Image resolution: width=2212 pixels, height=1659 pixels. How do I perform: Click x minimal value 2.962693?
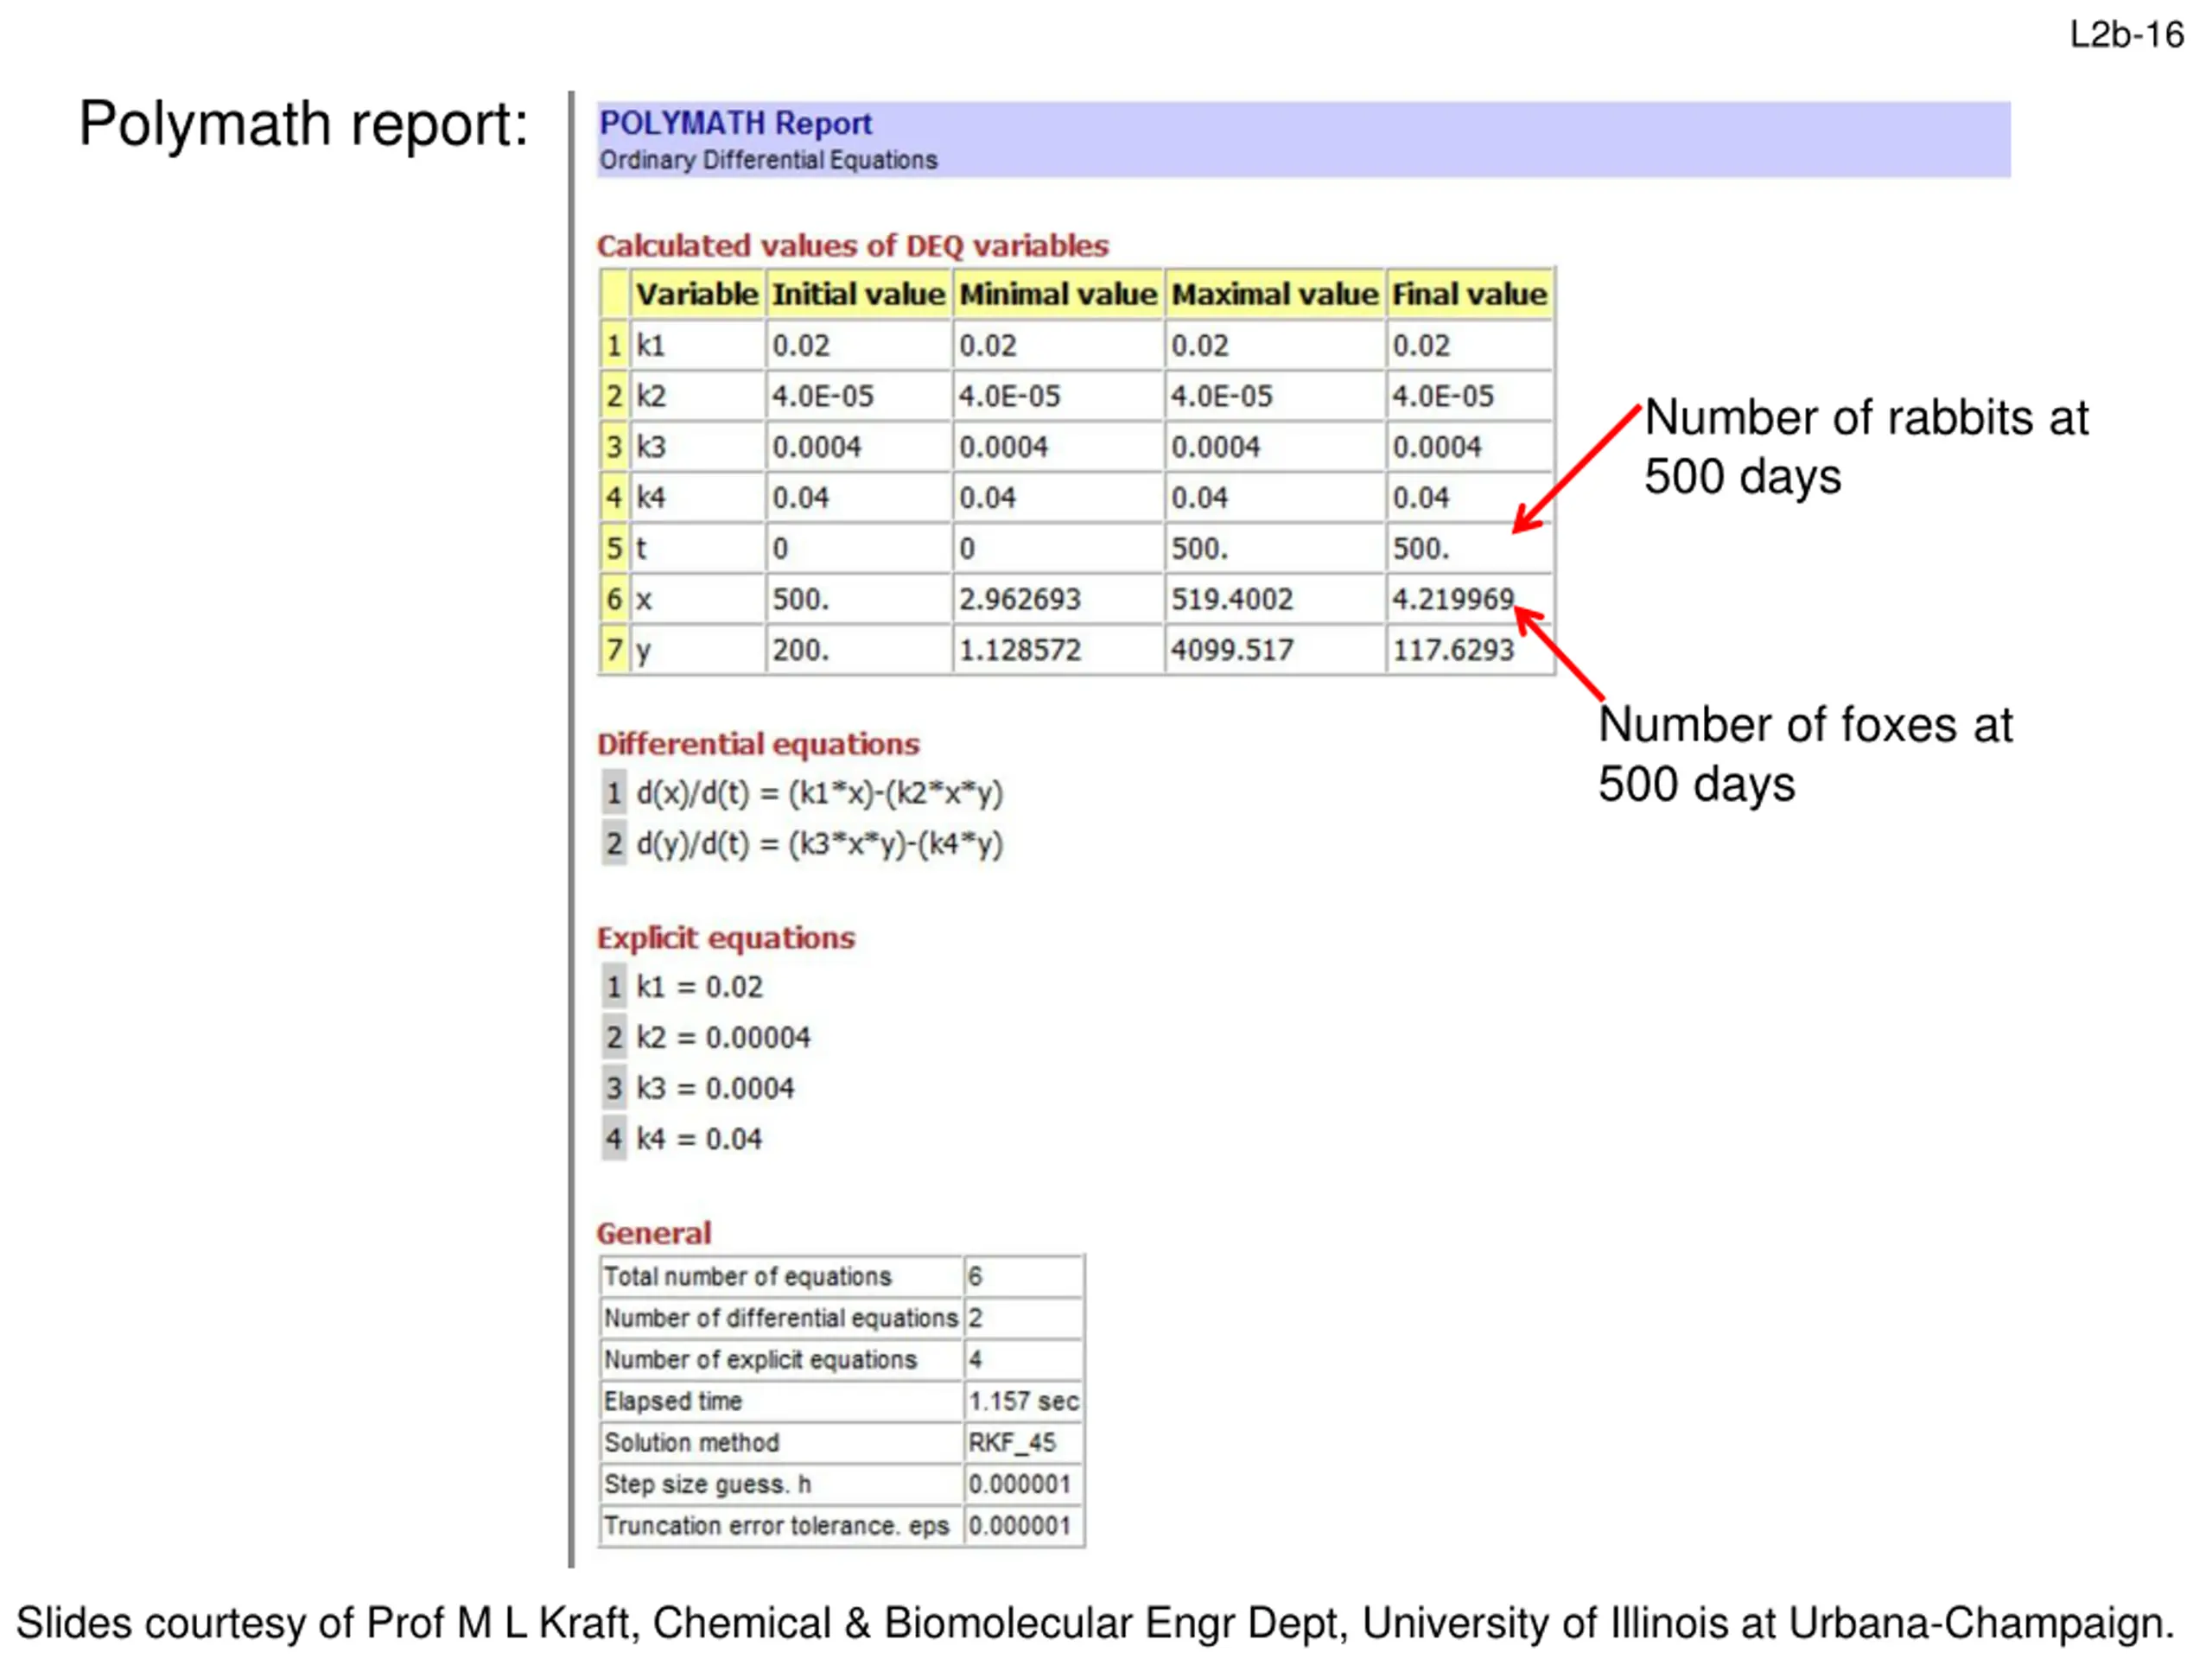(x=1020, y=599)
